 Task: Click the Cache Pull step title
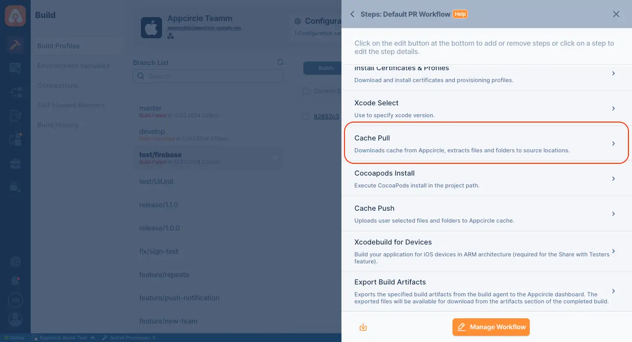pyautogui.click(x=372, y=138)
